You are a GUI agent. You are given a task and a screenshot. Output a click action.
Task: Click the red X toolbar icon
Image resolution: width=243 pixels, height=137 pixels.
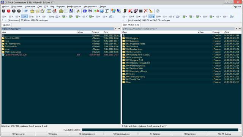(x=146, y=11)
